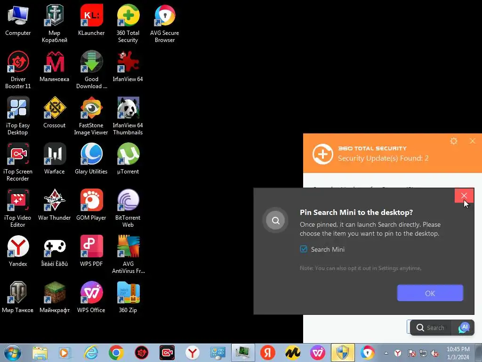The height and width of the screenshot is (362, 482).
Task: Click Show desktop strip on the taskbar
Action: pyautogui.click(x=479, y=353)
